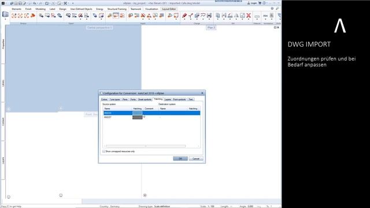The image size is (370, 208).
Task: Expand dropdown arrow under building role icon
Action: click(5, 19)
